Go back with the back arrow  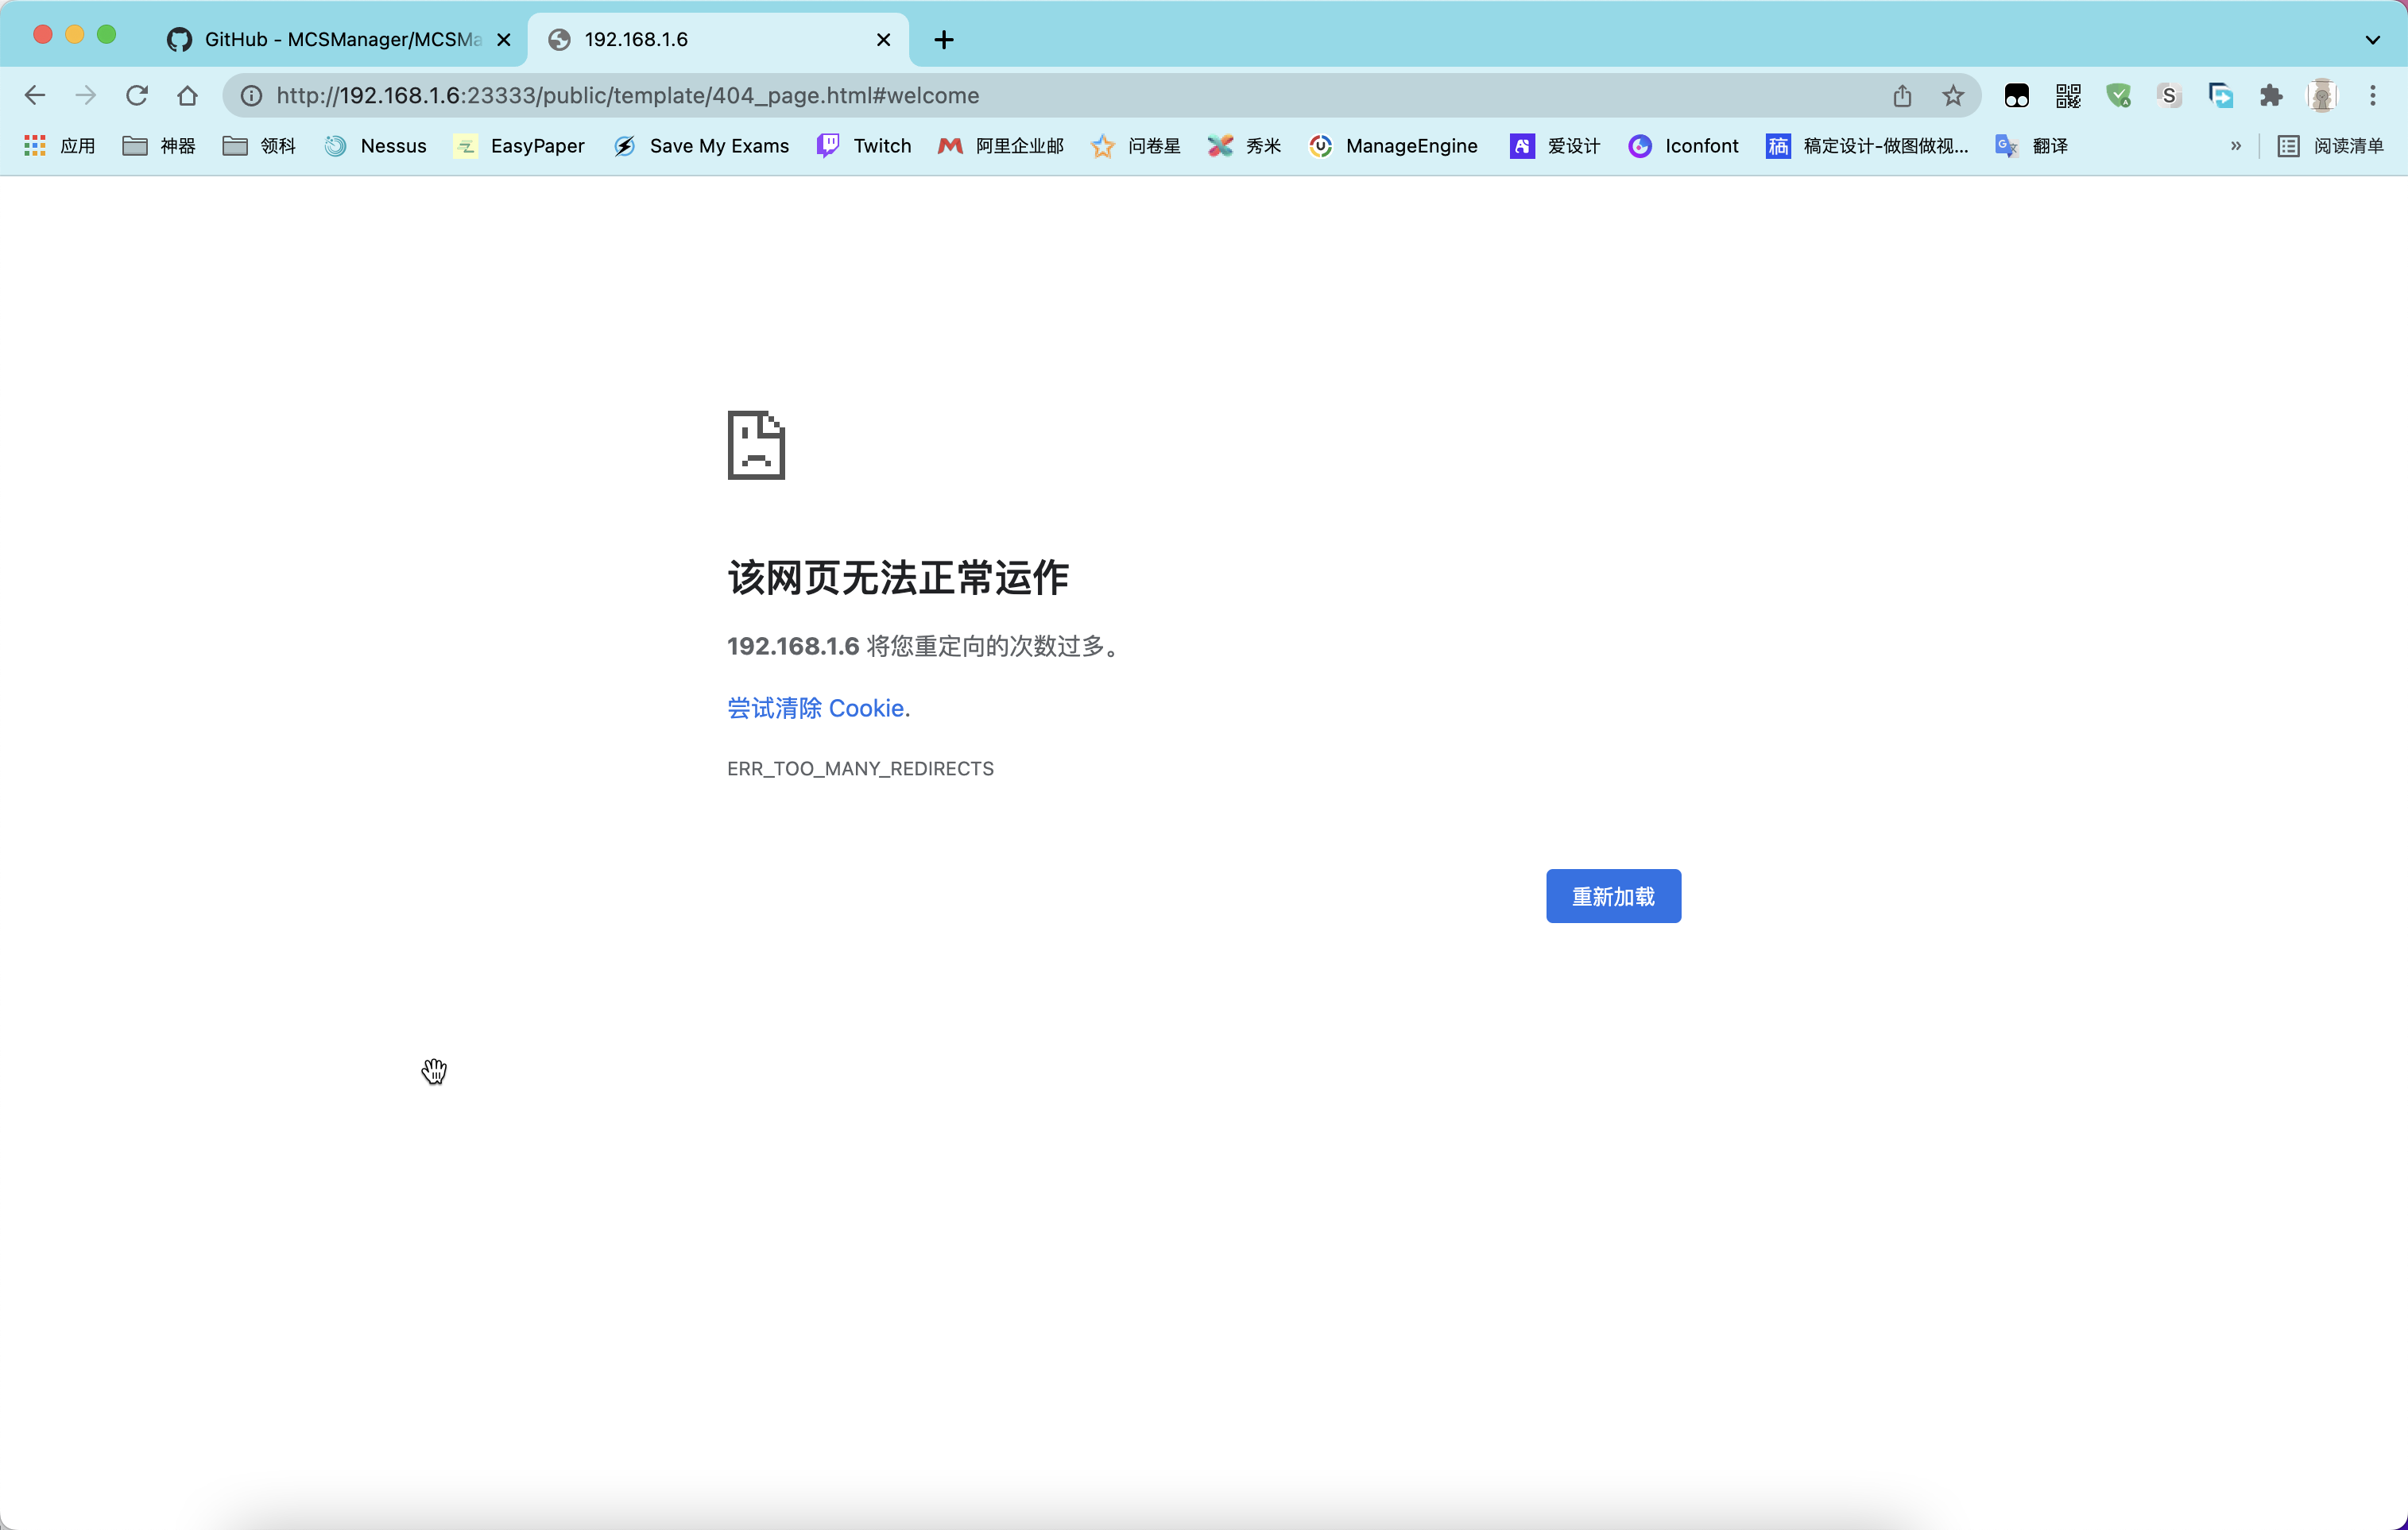(35, 95)
